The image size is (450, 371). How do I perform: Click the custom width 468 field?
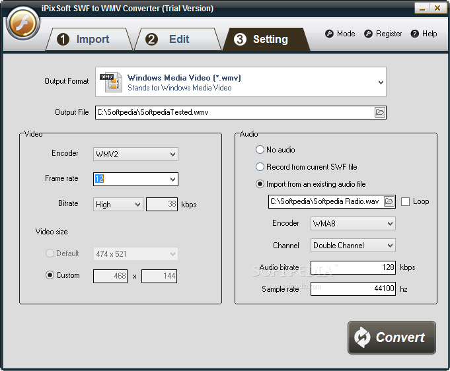click(x=110, y=276)
